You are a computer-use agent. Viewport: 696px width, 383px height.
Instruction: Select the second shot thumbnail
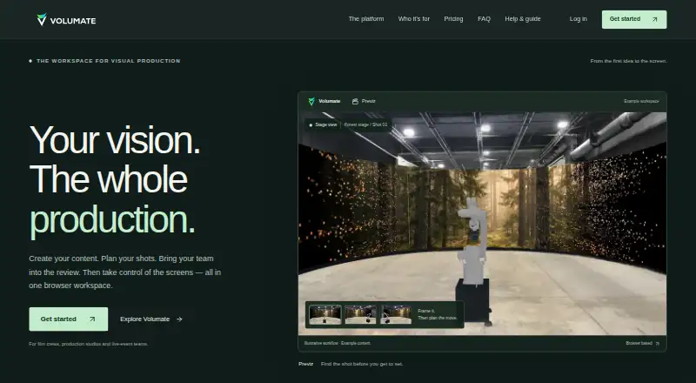(x=360, y=314)
